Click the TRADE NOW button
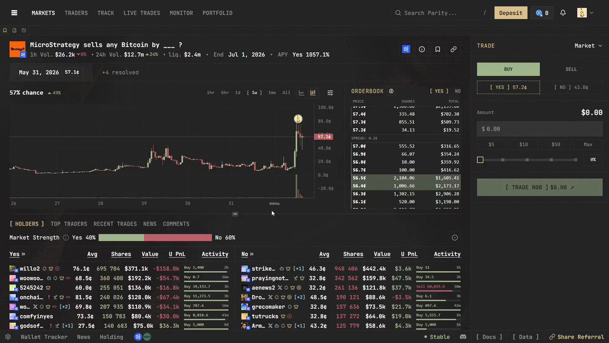 click(x=539, y=188)
